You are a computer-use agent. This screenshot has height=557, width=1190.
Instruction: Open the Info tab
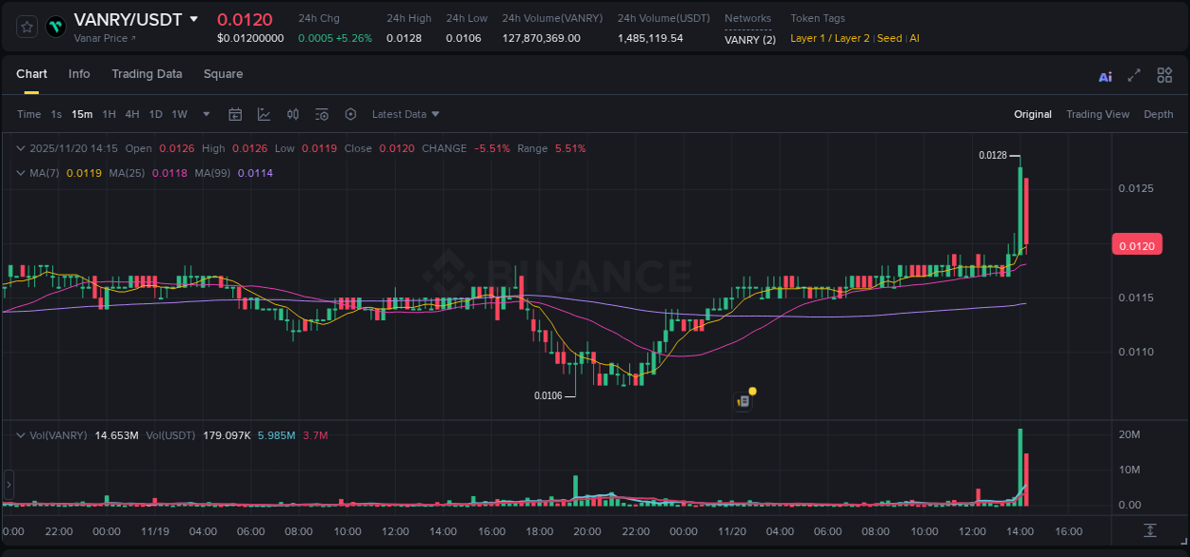79,73
